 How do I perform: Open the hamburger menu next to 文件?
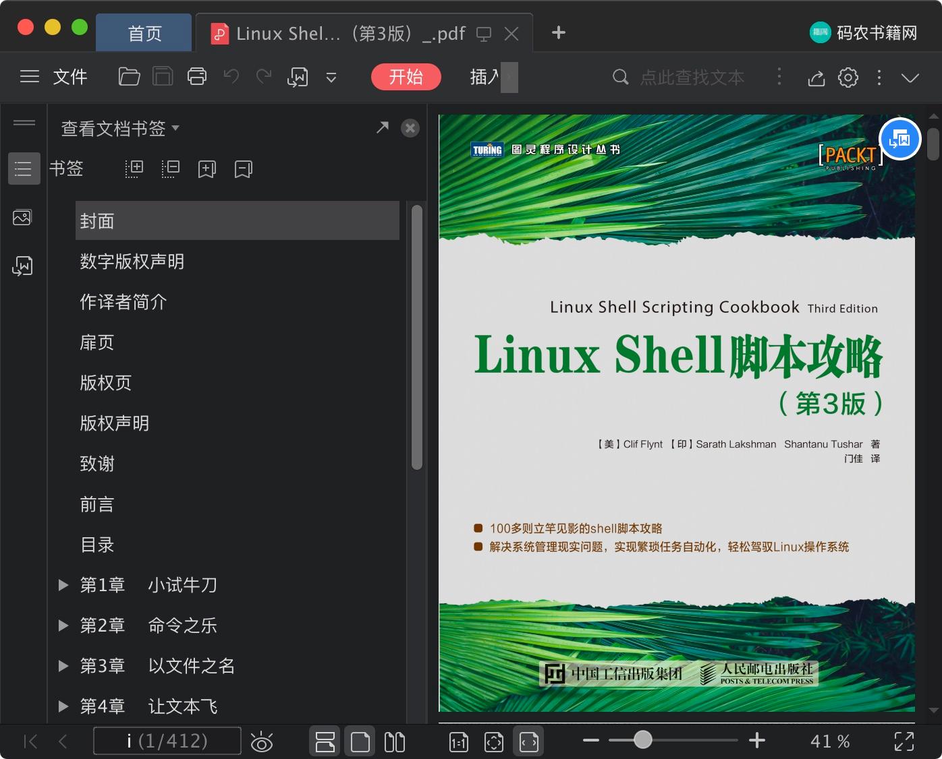tap(29, 77)
